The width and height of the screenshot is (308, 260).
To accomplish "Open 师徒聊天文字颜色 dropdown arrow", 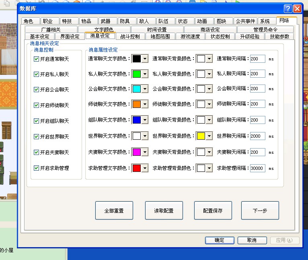I will coord(145,104).
